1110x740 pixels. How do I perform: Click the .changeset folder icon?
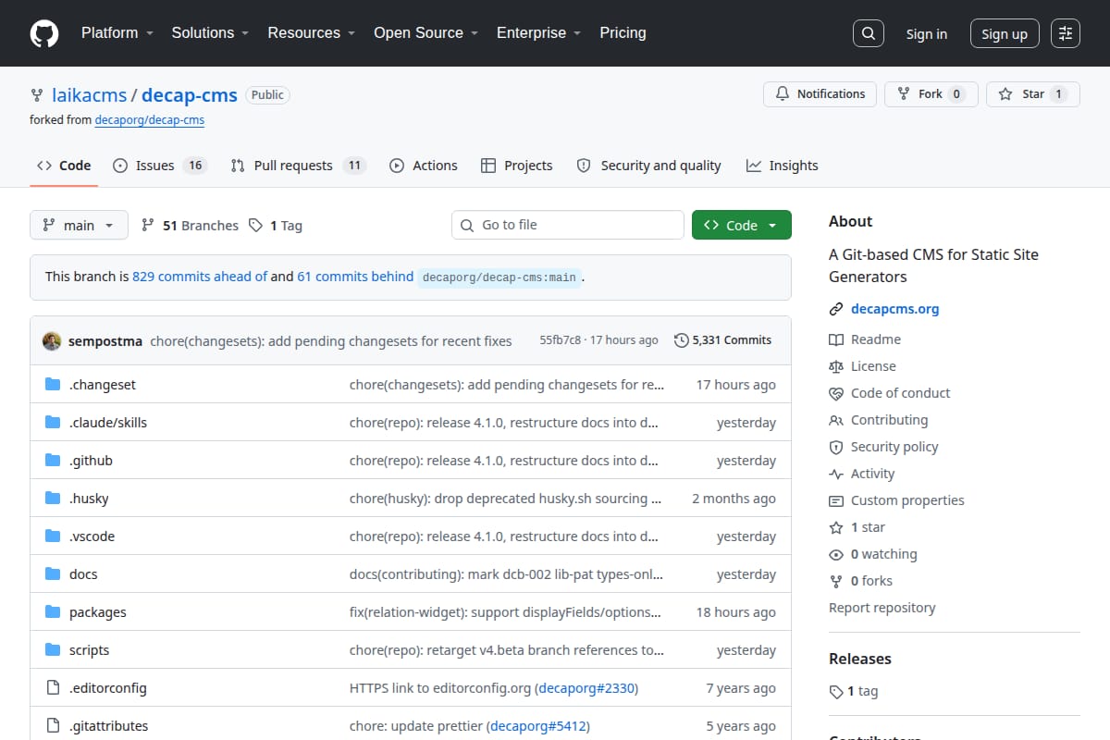(53, 385)
